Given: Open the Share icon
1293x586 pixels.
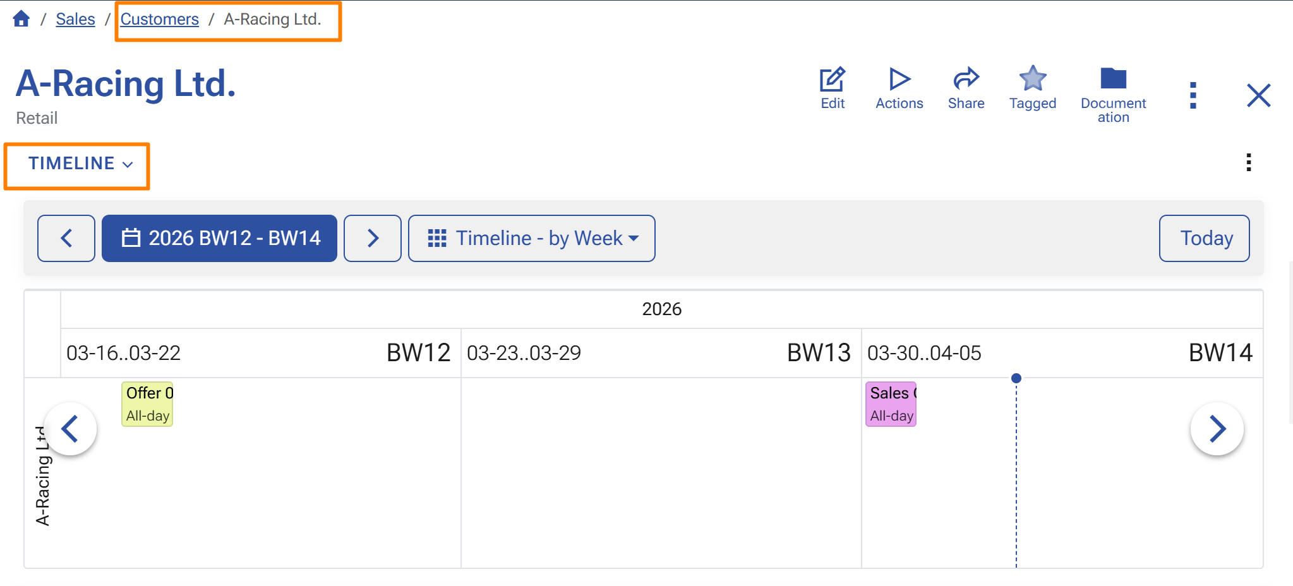Looking at the screenshot, I should 965,87.
